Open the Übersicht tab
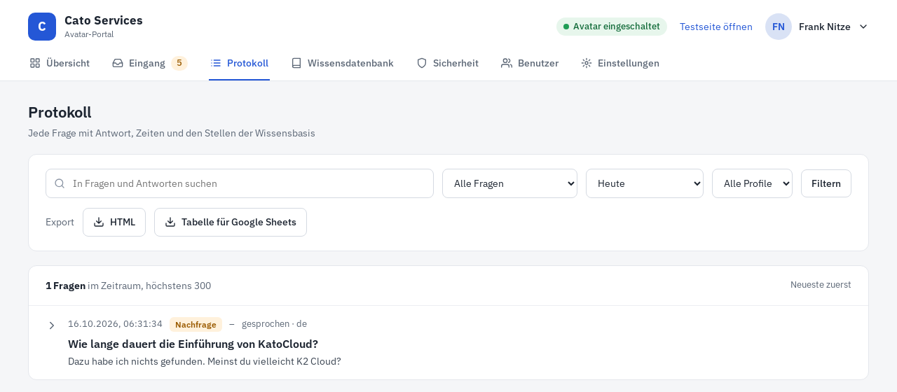Screen dimensions: 897x392 [60, 63]
